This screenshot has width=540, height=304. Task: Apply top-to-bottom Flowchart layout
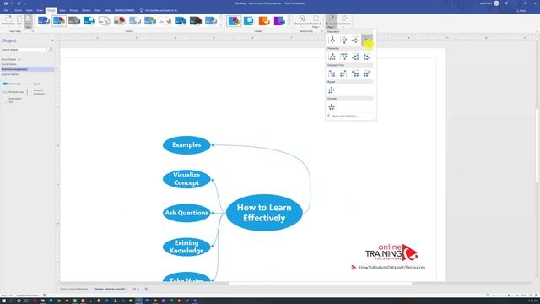(x=332, y=41)
